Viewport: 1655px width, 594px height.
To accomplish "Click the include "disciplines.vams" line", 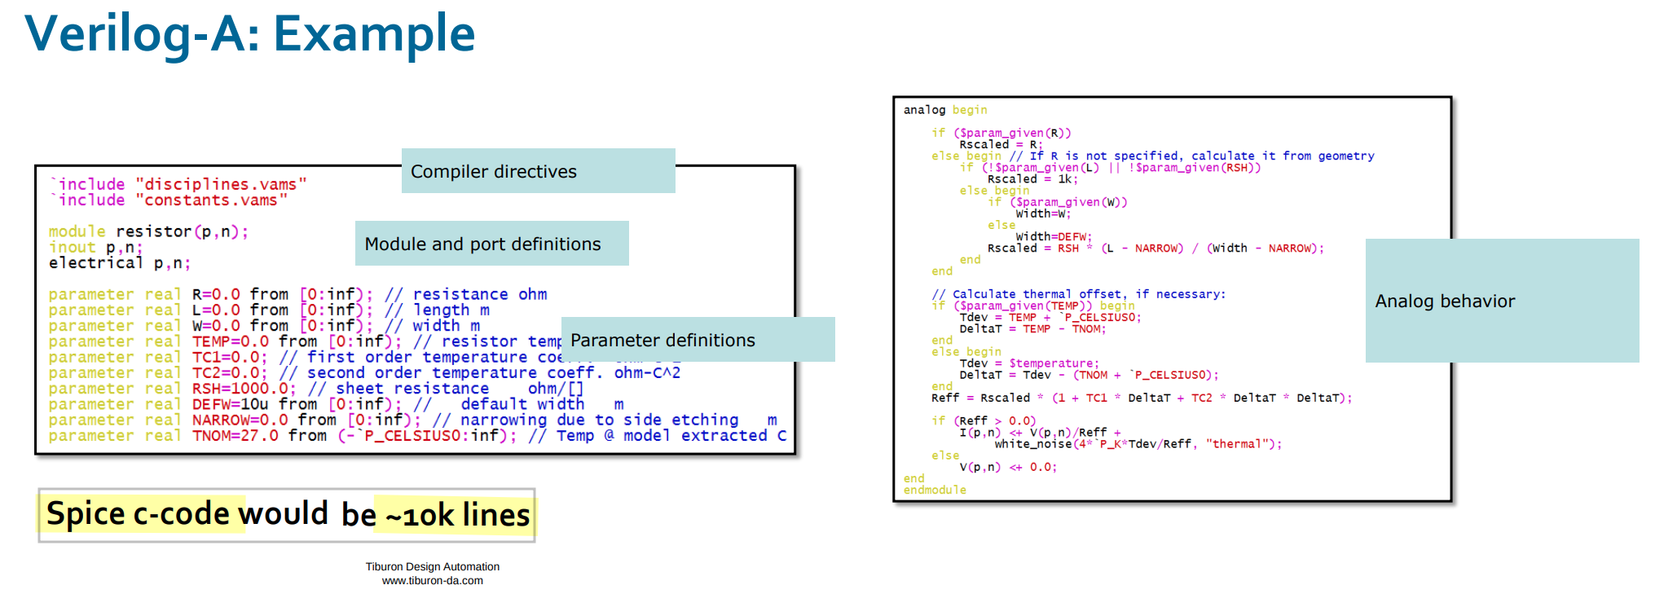I will (x=178, y=185).
